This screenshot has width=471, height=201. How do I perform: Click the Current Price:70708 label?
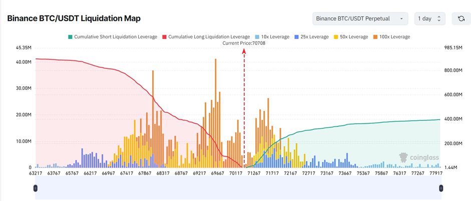tap(244, 43)
